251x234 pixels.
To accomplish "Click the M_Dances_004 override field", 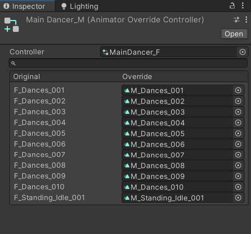I will (177, 123).
